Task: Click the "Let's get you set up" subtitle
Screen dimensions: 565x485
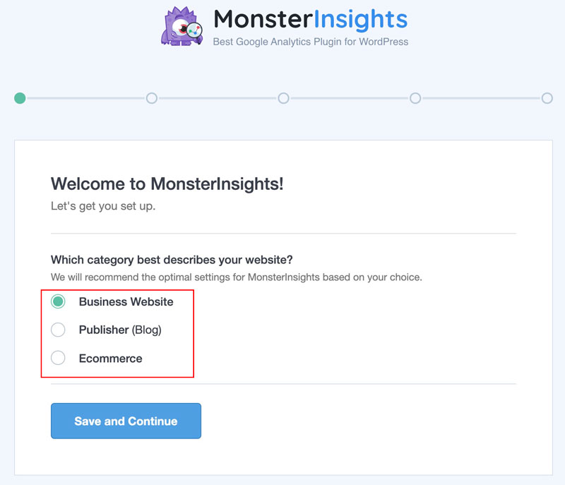Action: point(103,207)
